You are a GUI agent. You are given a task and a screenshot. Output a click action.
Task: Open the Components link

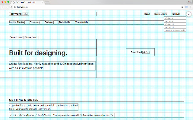[x=161, y=14]
